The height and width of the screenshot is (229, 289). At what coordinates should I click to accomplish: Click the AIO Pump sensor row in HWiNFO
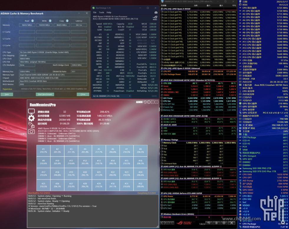198,98
